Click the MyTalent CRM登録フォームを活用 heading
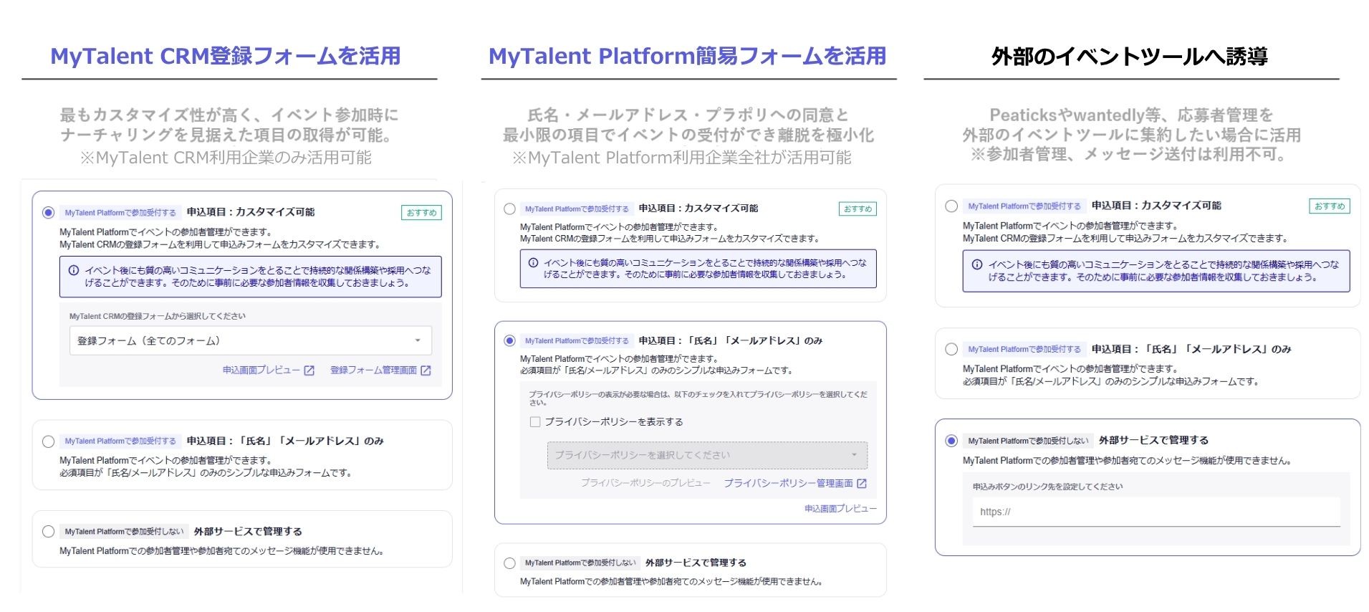This screenshot has width=1369, height=612. pyautogui.click(x=225, y=57)
